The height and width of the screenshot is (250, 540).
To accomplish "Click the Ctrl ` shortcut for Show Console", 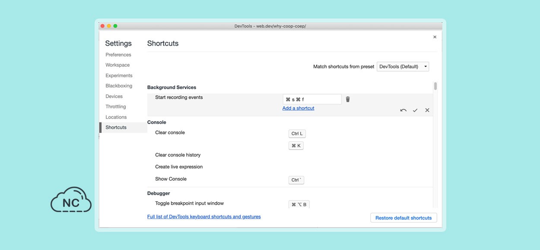I will (x=296, y=180).
